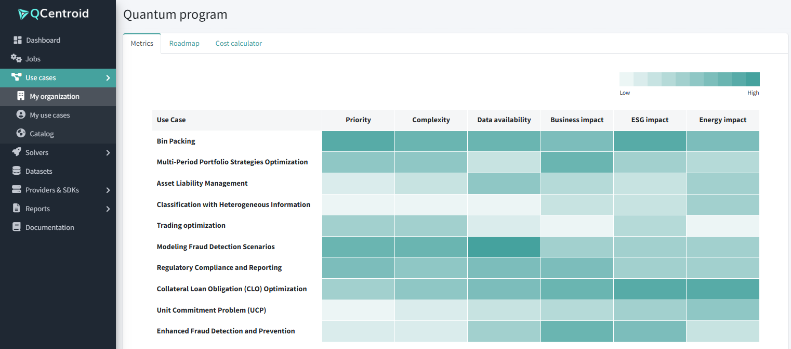791x349 pixels.
Task: Switch to the Metrics tab
Action: point(142,43)
